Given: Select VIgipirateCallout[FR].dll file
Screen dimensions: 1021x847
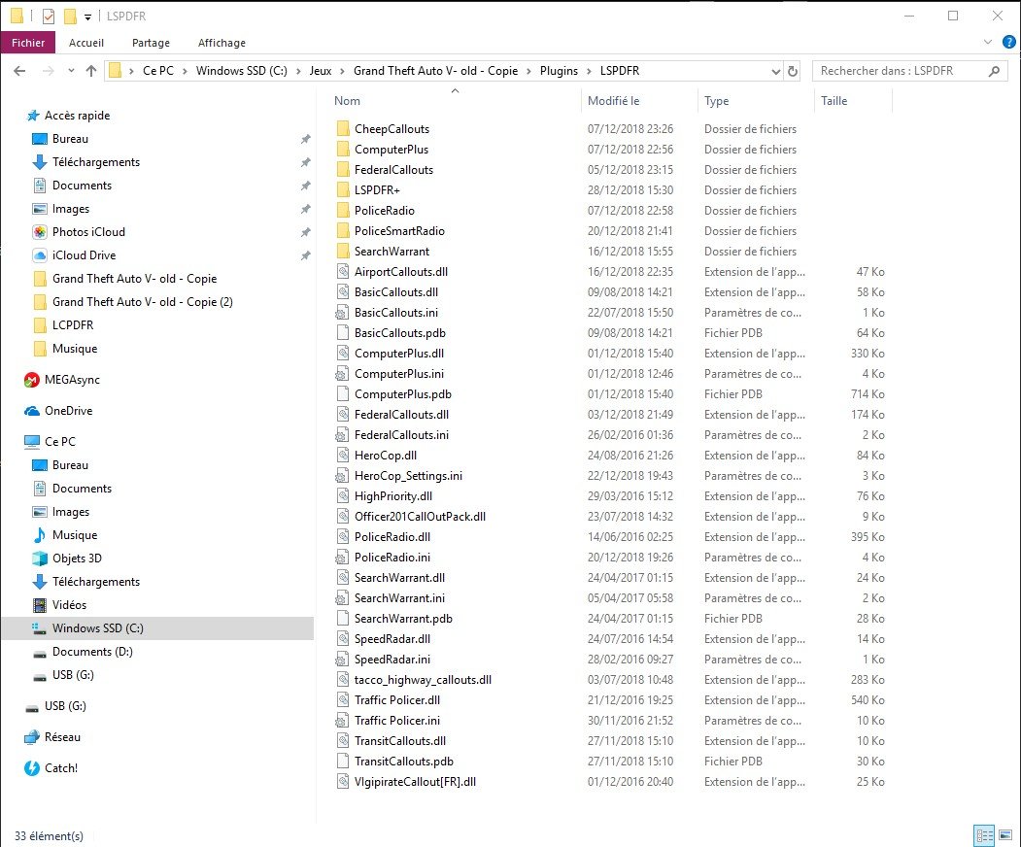Looking at the screenshot, I should [415, 782].
